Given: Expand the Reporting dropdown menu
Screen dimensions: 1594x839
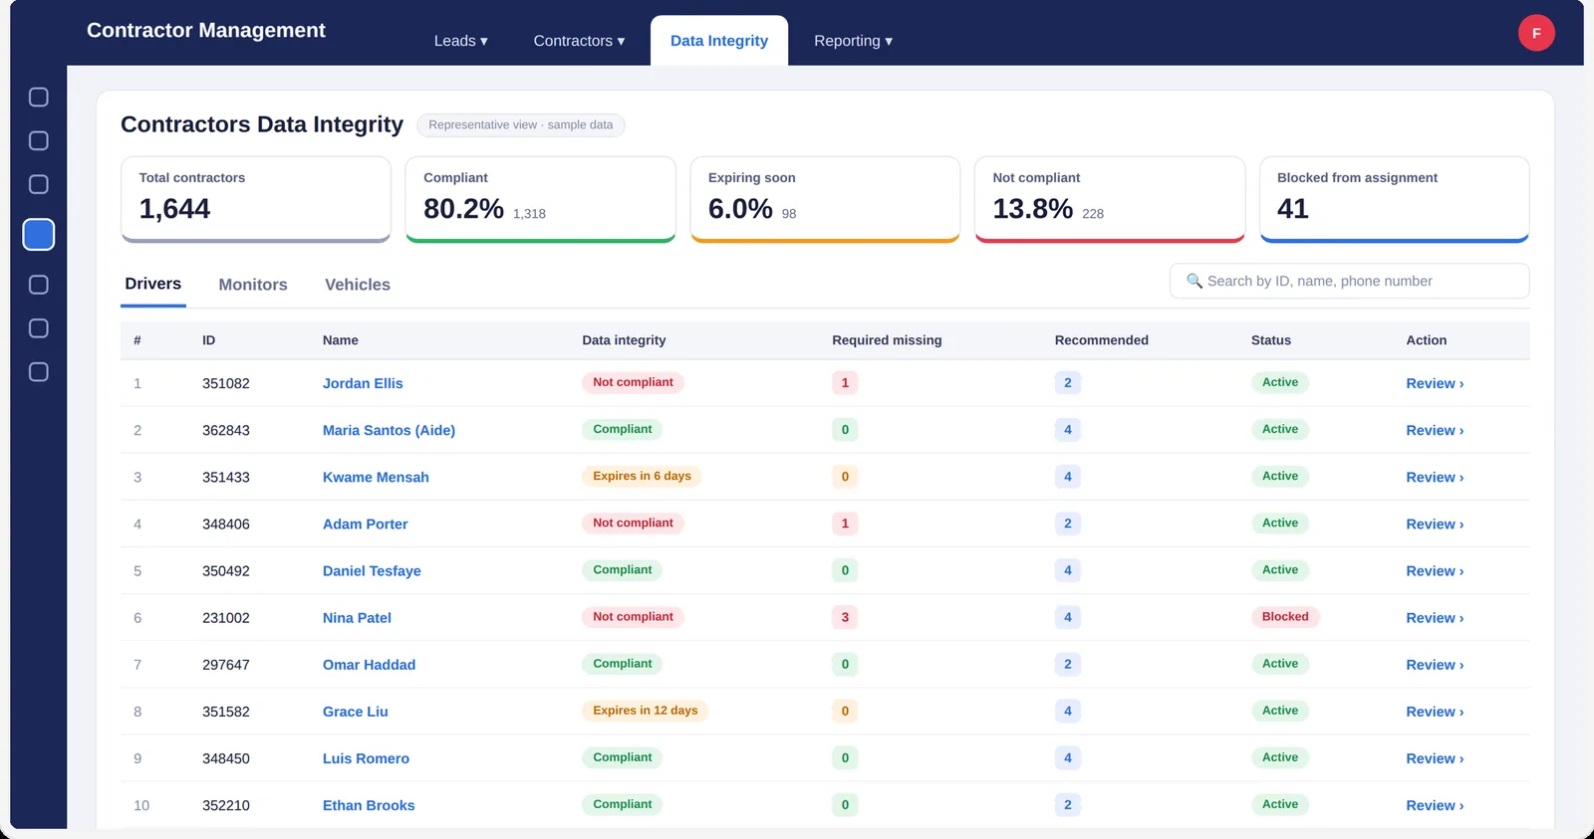Looking at the screenshot, I should (853, 41).
